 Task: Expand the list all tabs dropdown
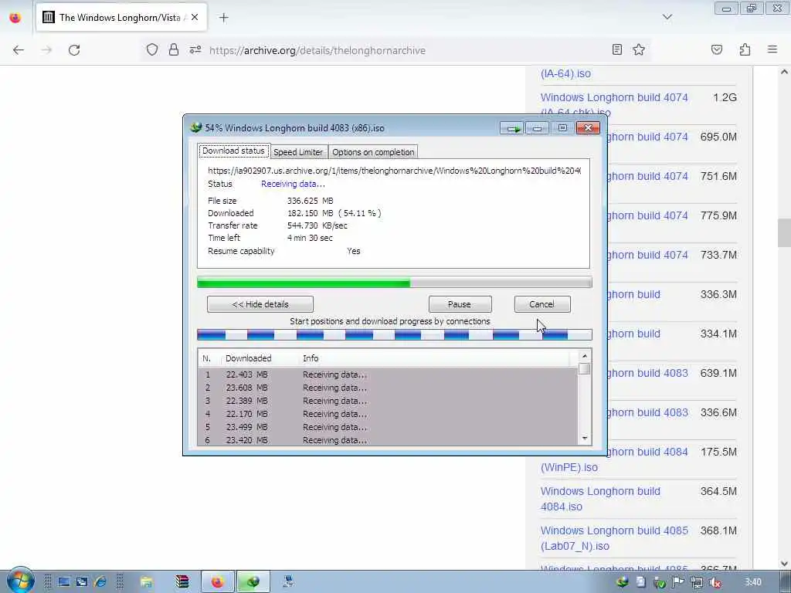coord(667,17)
